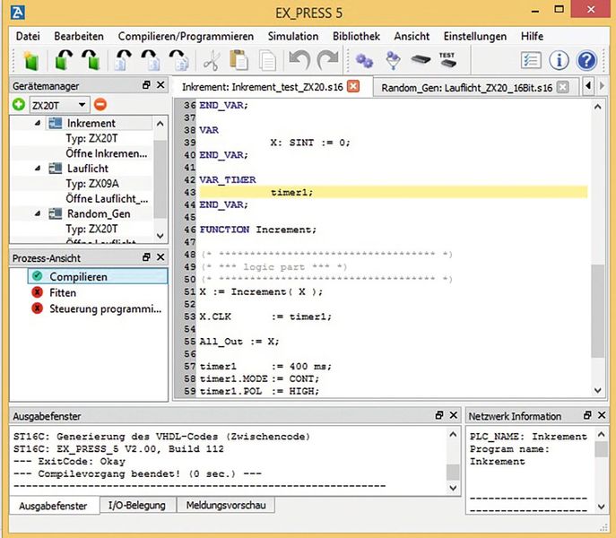Undock the Netzwerk Information panel
Image resolution: width=616 pixels, height=538 pixels.
[587, 415]
